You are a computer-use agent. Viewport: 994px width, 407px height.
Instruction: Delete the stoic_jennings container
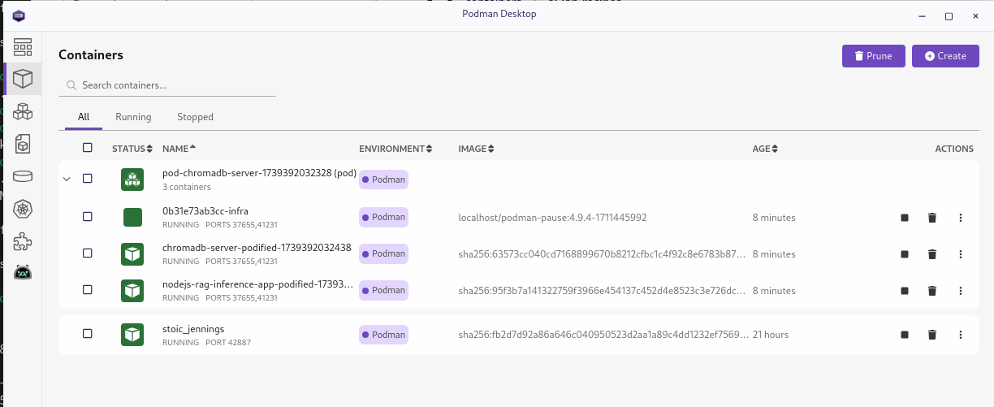[932, 335]
